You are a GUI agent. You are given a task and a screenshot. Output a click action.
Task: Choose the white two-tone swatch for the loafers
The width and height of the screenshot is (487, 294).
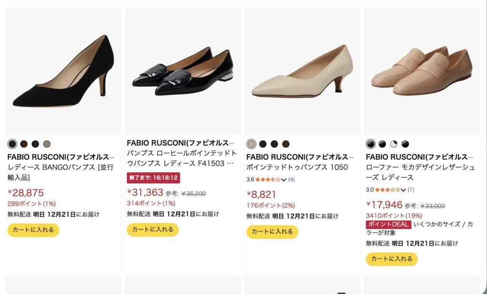tap(394, 144)
